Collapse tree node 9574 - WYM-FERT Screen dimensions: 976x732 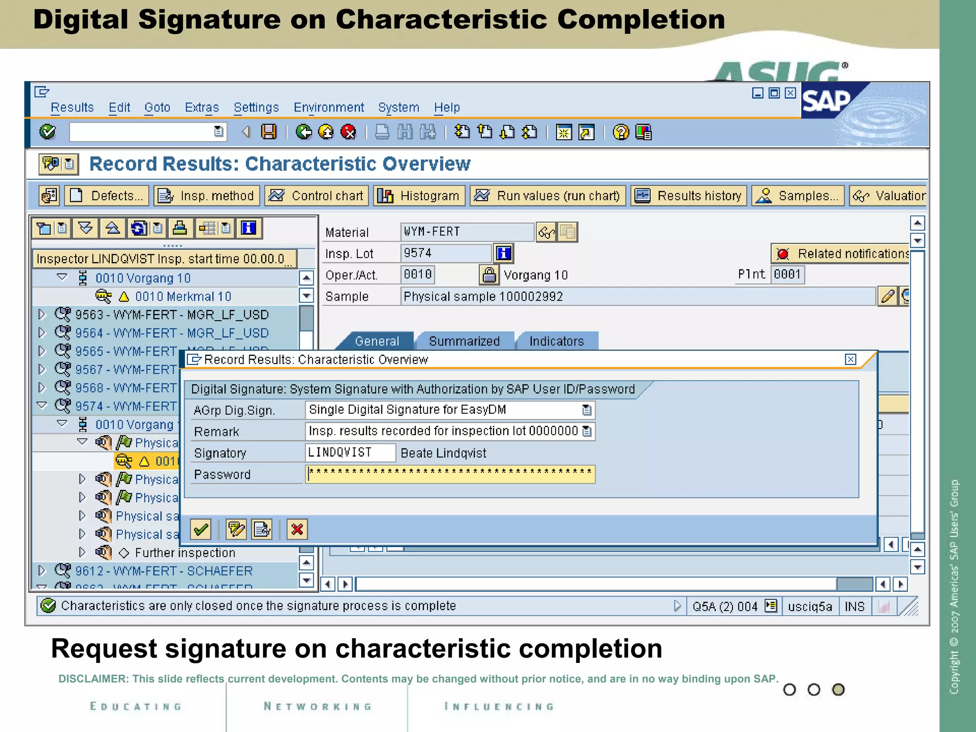click(x=42, y=406)
